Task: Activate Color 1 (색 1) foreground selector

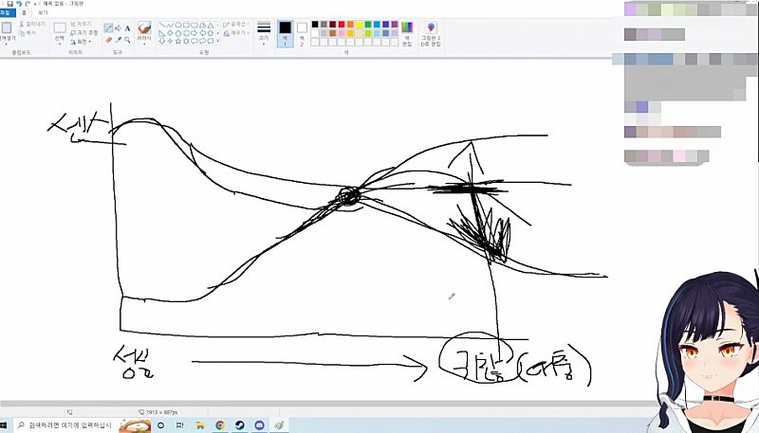Action: (286, 33)
